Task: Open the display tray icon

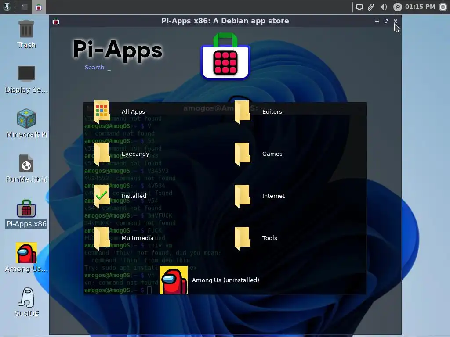Action: pos(359,7)
